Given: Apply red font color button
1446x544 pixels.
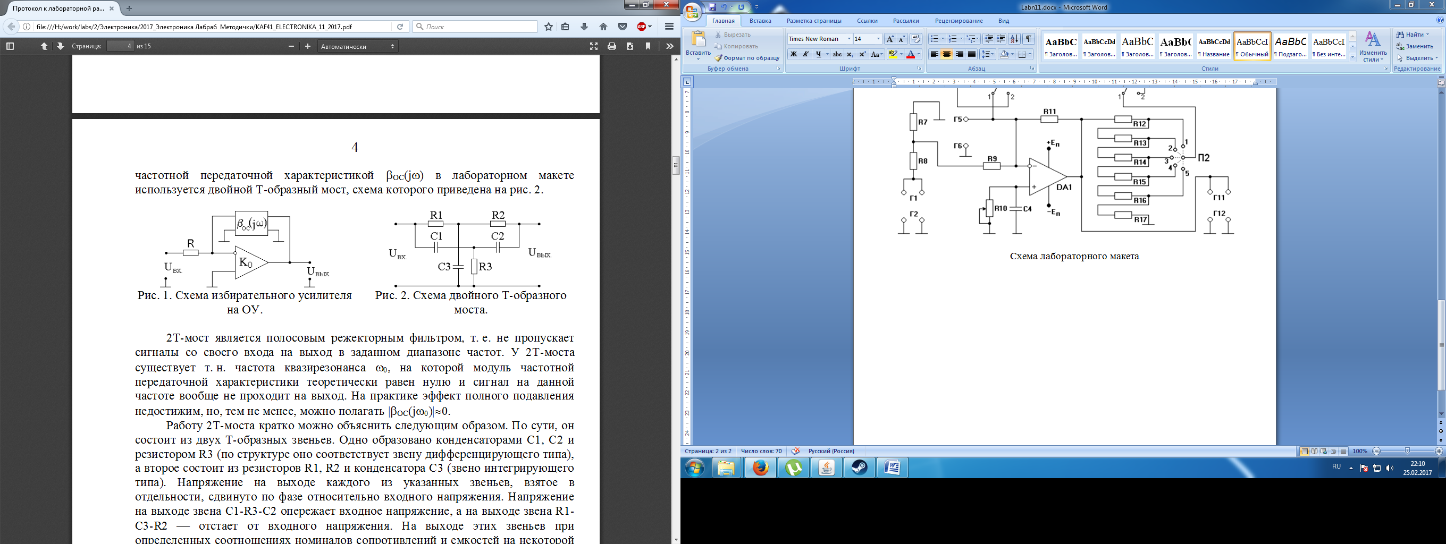Looking at the screenshot, I should click(x=911, y=54).
